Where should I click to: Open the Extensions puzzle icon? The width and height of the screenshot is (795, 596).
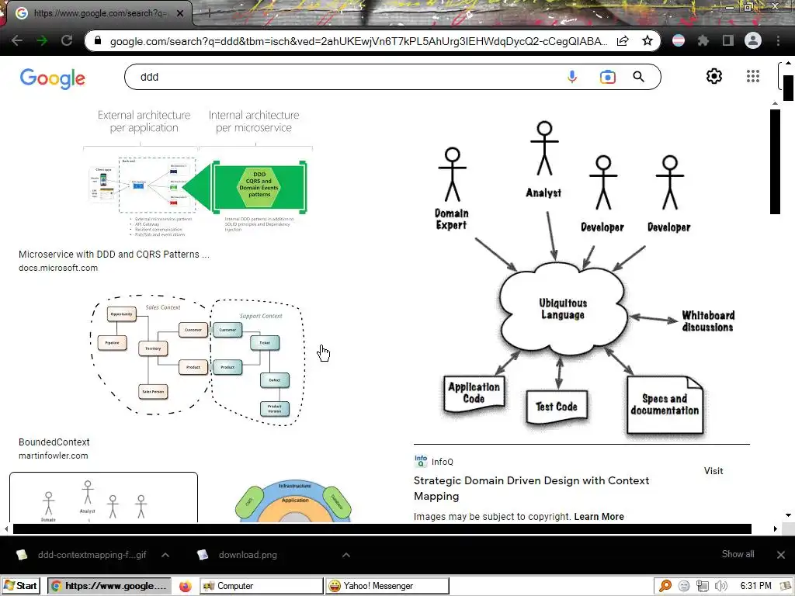703,40
